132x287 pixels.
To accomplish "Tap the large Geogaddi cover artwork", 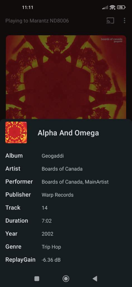I will click(66, 77).
